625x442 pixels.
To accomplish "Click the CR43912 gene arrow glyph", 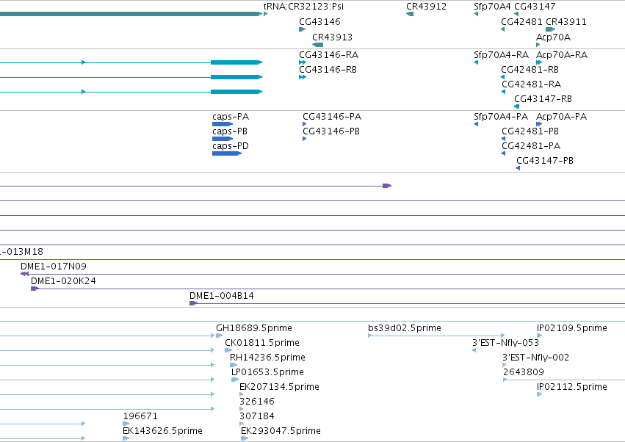I will 409,14.
